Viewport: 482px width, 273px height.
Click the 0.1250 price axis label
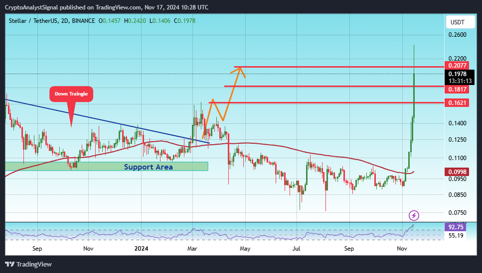(458, 139)
